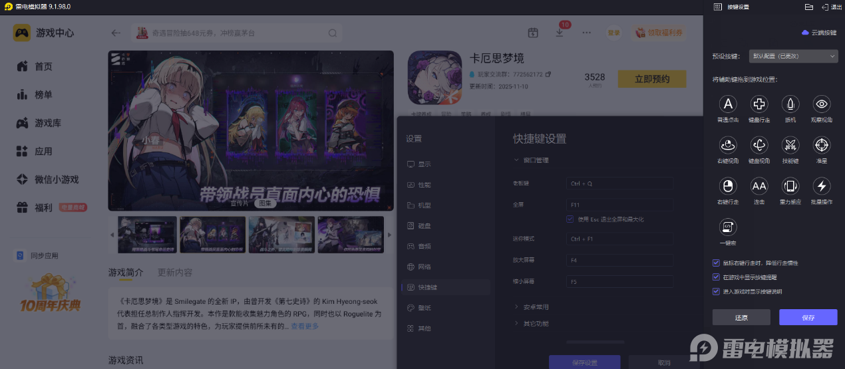This screenshot has height=369, width=845.
Task: Open downloads icon with badge 10
Action: (x=560, y=32)
